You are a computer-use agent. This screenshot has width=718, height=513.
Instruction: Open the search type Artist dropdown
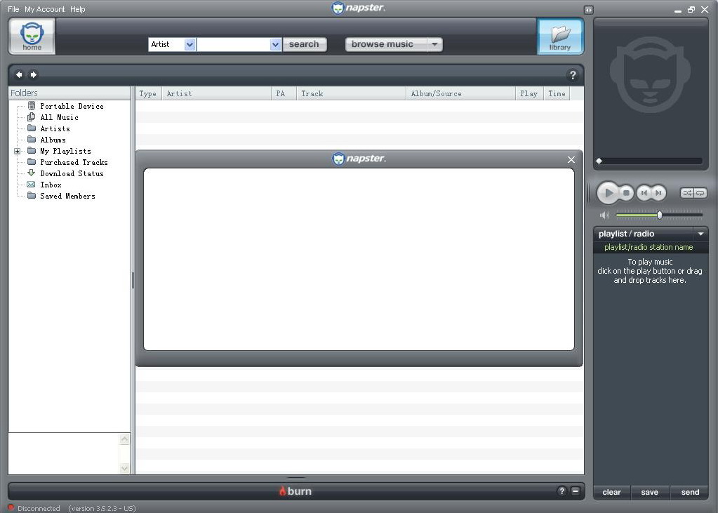tap(190, 44)
